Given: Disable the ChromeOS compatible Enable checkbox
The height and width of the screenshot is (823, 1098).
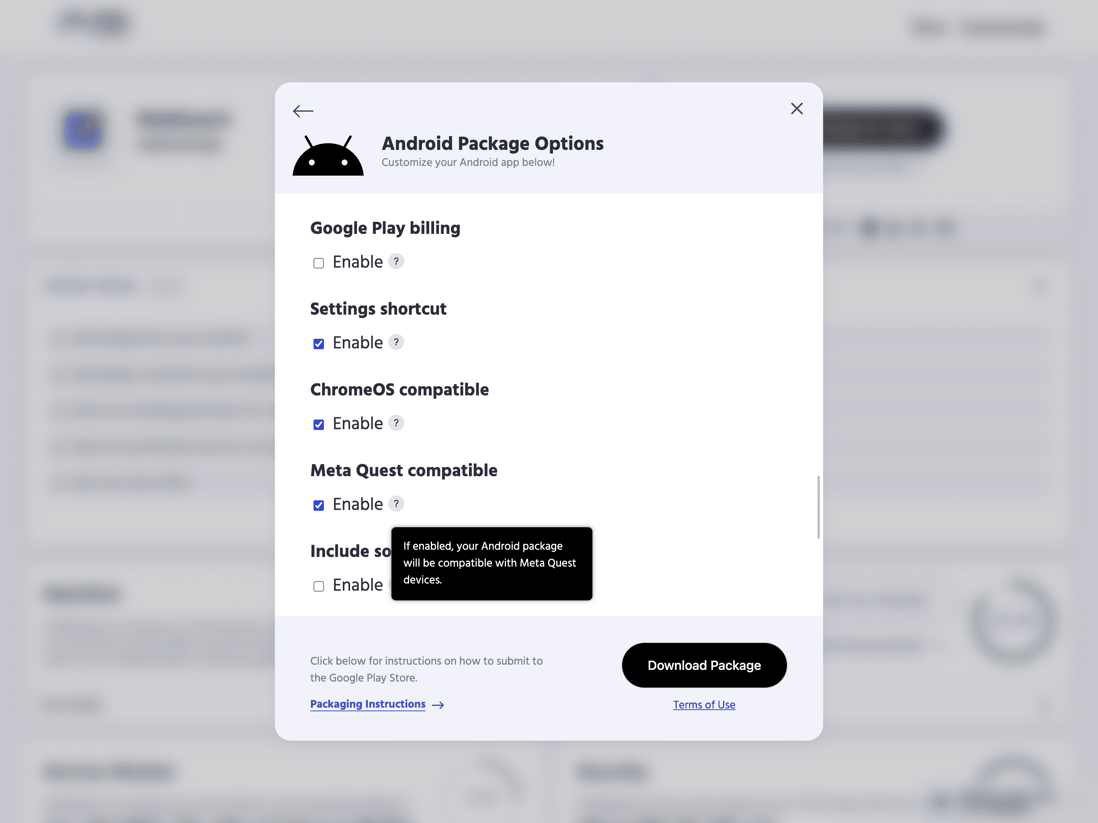Looking at the screenshot, I should [x=319, y=424].
